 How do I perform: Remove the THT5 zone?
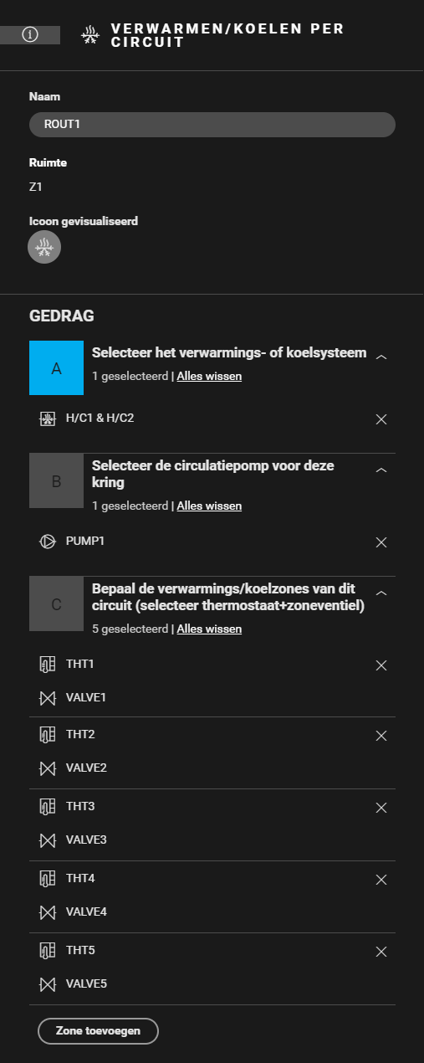(381, 952)
